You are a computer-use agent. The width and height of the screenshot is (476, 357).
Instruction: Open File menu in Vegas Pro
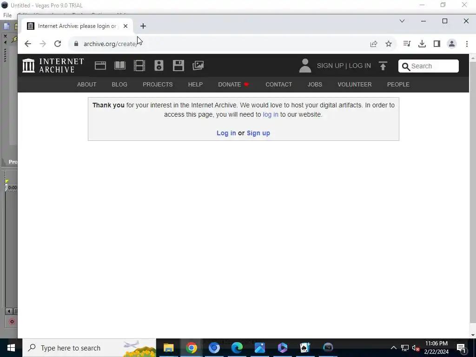coord(7,15)
